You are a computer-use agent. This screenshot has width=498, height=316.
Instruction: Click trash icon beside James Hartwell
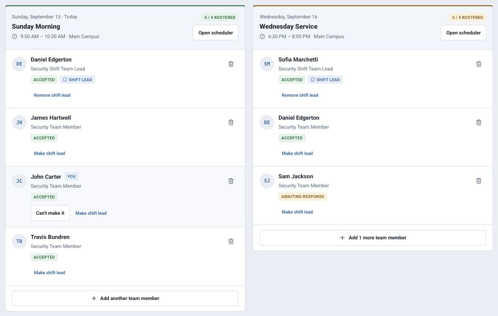tap(231, 122)
